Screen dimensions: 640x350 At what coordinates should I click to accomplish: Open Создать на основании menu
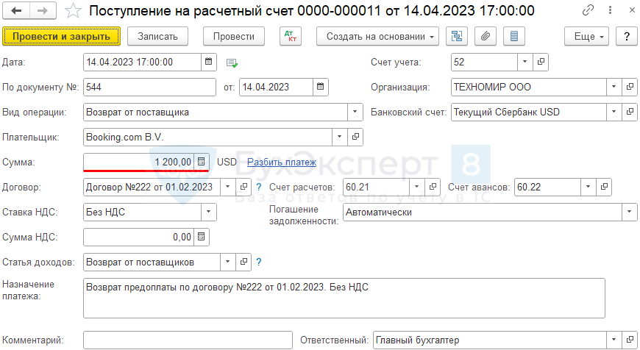point(377,36)
